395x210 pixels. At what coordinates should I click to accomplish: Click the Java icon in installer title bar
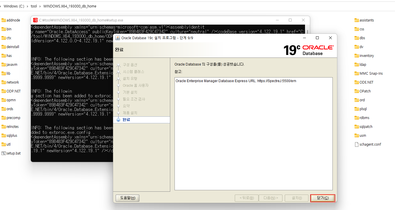[117, 38]
